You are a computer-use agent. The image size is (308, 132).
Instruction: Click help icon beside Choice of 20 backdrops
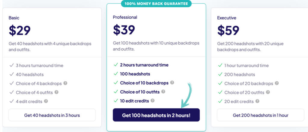click(x=277, y=83)
